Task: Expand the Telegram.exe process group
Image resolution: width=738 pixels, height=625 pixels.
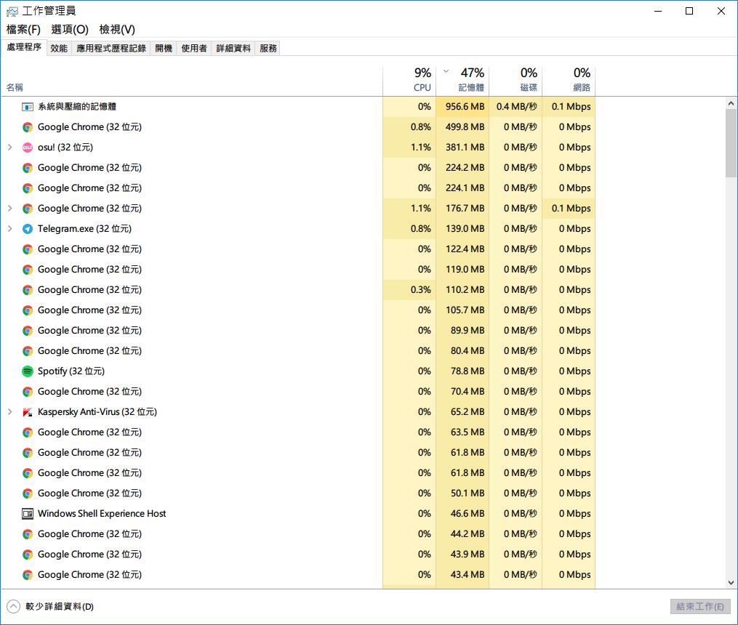Action: [x=10, y=229]
